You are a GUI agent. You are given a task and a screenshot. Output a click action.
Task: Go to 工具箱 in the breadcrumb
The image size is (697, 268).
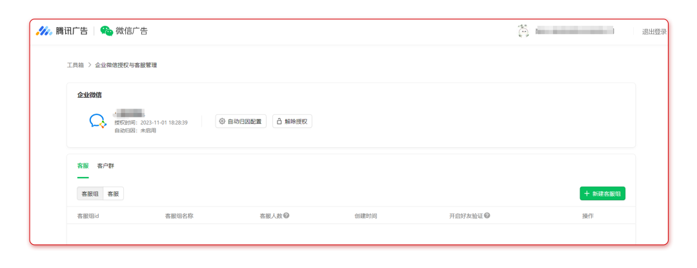75,65
